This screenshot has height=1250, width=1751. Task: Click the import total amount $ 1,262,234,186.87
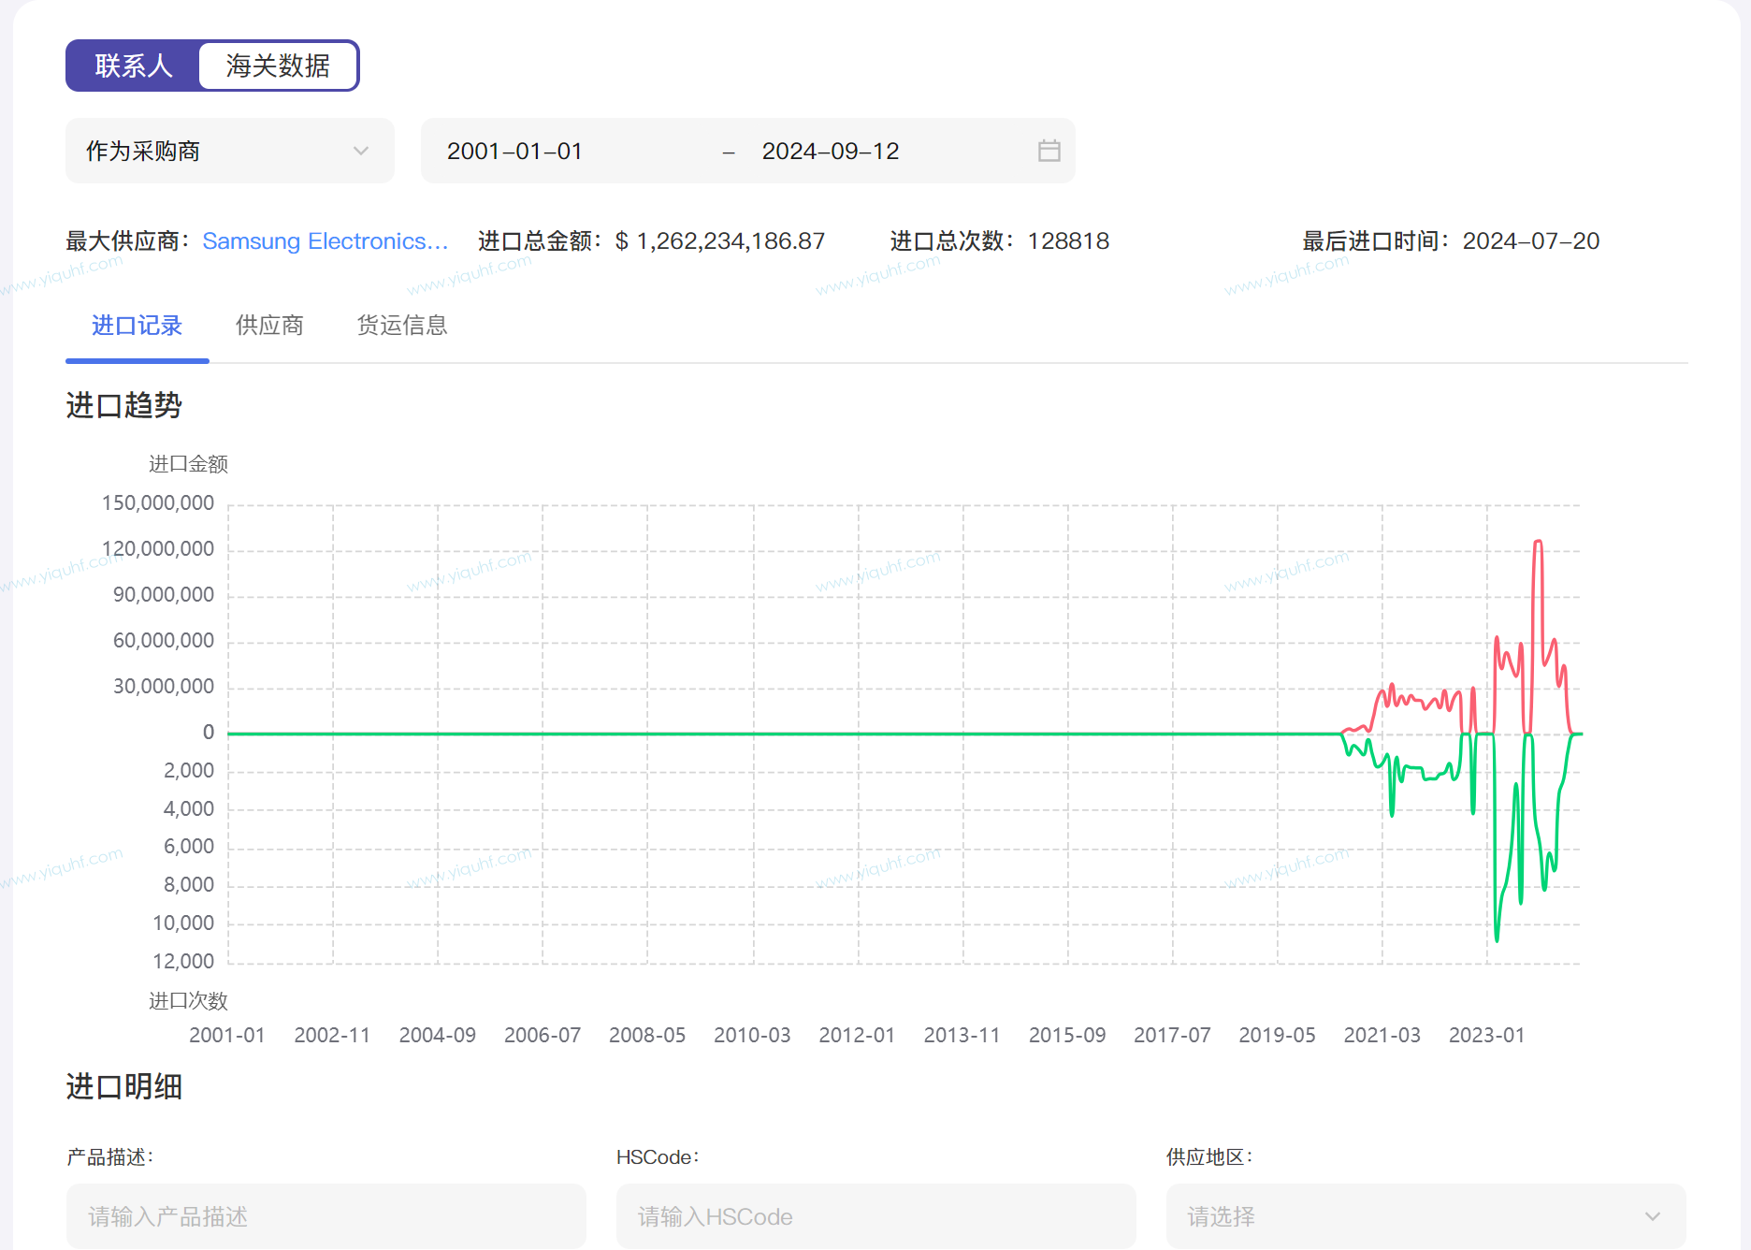click(720, 241)
